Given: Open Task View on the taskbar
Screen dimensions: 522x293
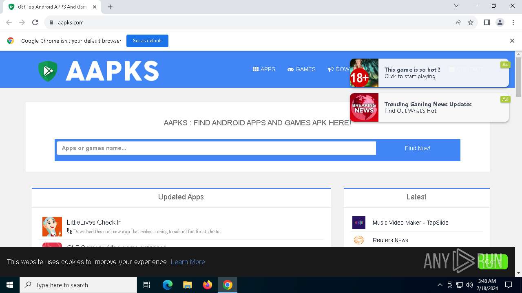Looking at the screenshot, I should [x=147, y=285].
